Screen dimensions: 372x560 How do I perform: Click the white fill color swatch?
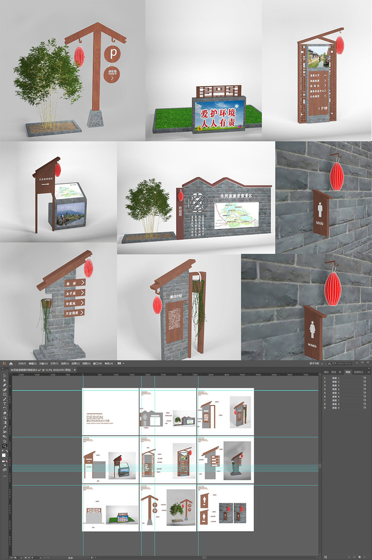point(3,455)
